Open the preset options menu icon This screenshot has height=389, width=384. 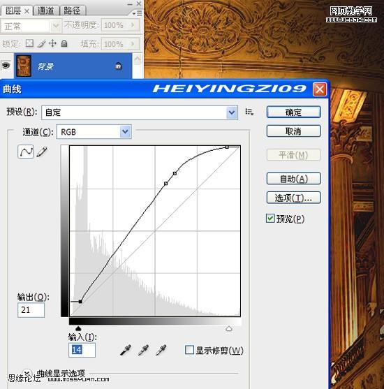tap(249, 112)
